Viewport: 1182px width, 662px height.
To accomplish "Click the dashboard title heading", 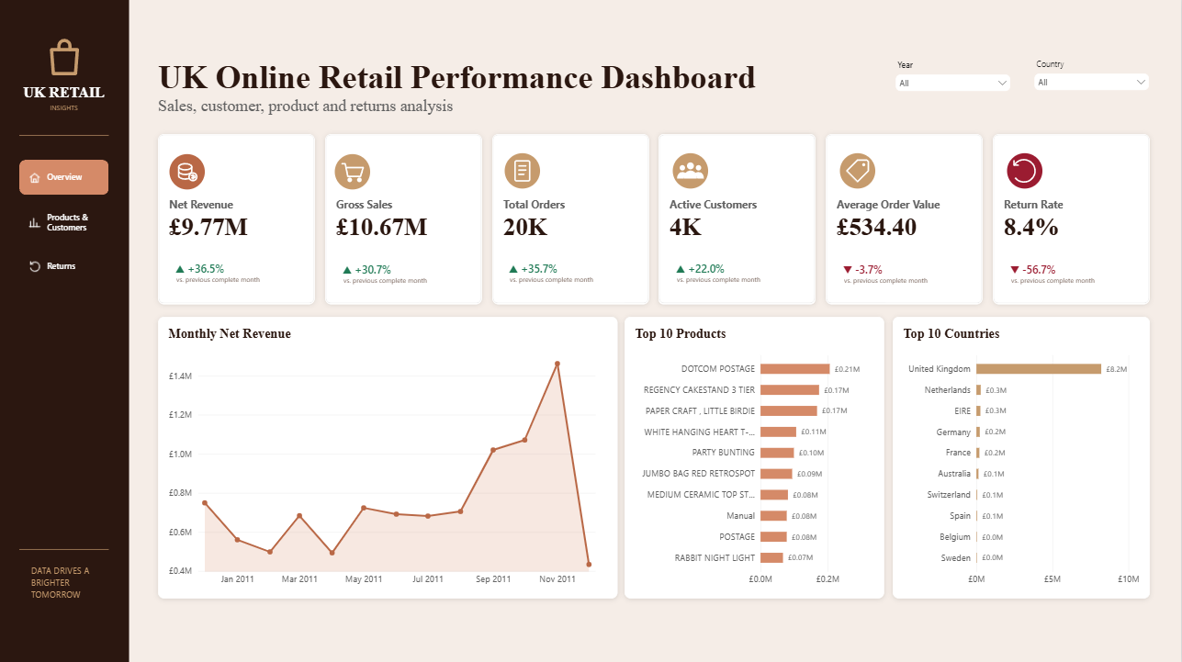I will pos(456,77).
